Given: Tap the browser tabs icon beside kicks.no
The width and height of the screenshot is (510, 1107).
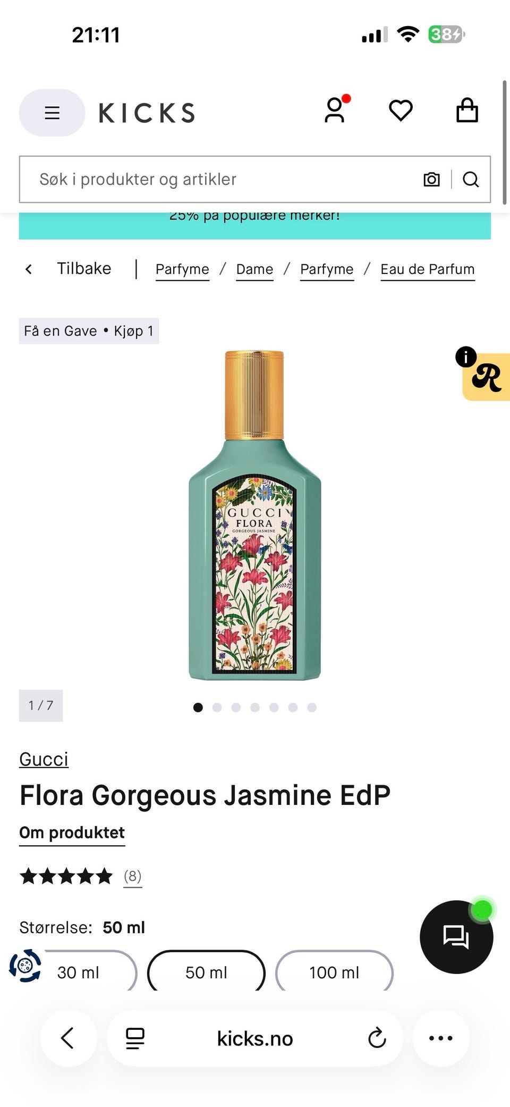Looking at the screenshot, I should (135, 1038).
